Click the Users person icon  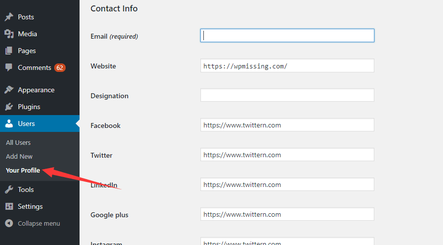(x=9, y=123)
